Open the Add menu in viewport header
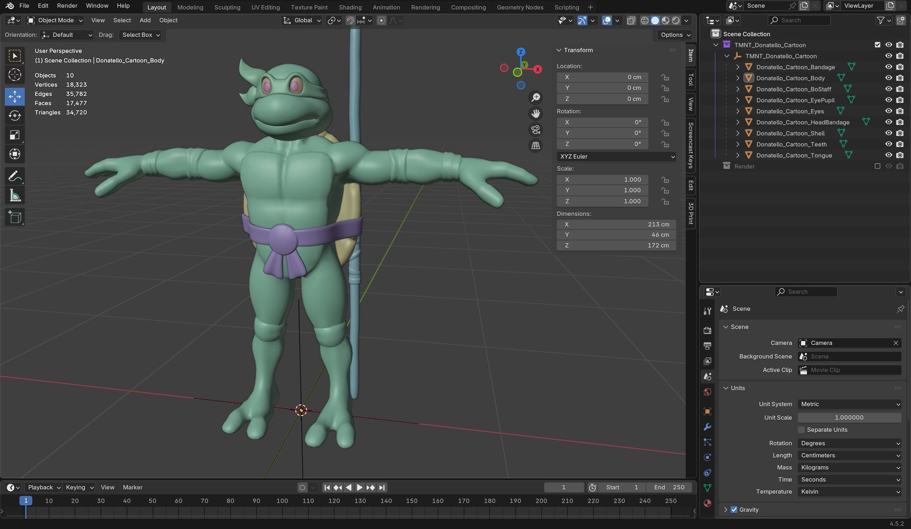The width and height of the screenshot is (911, 529). (145, 20)
